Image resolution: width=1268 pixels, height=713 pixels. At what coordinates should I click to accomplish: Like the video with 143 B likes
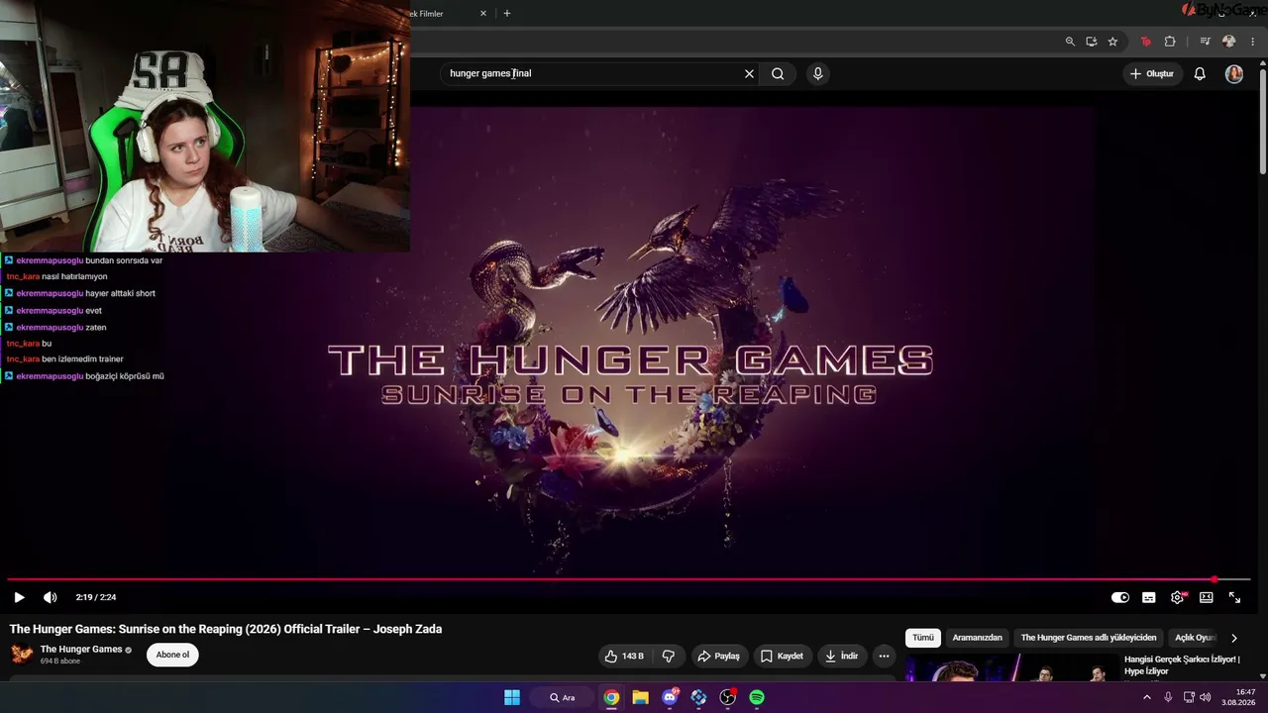coord(624,656)
